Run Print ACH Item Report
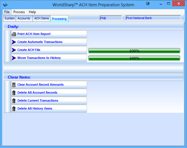Image resolution: width=187 pixels, height=148 pixels. click(49, 34)
